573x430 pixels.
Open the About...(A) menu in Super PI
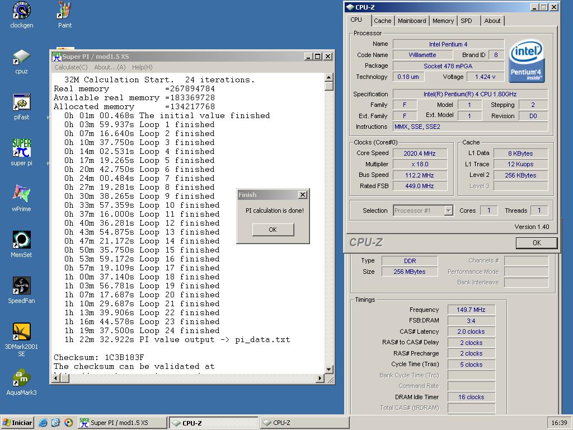tap(110, 67)
